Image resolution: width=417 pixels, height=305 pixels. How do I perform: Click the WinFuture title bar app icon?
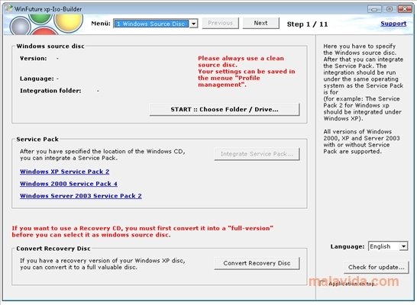9,8
